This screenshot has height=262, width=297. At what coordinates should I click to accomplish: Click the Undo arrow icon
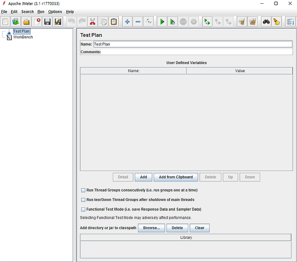pos(71,21)
